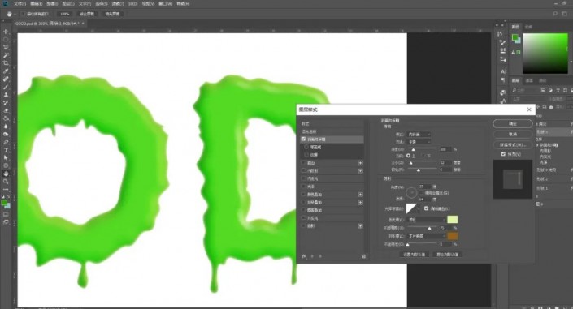Select the horizontal Type tool
The image size is (573, 309).
[6, 150]
